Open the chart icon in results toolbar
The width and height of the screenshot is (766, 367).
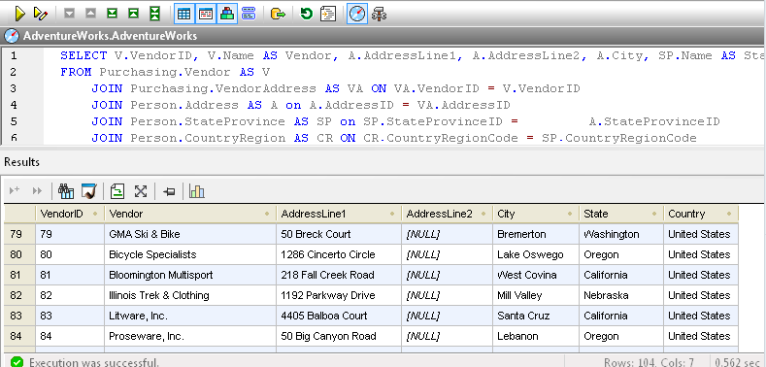coord(197,191)
